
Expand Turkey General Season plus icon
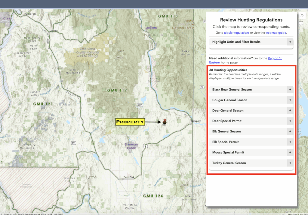click(x=290, y=163)
